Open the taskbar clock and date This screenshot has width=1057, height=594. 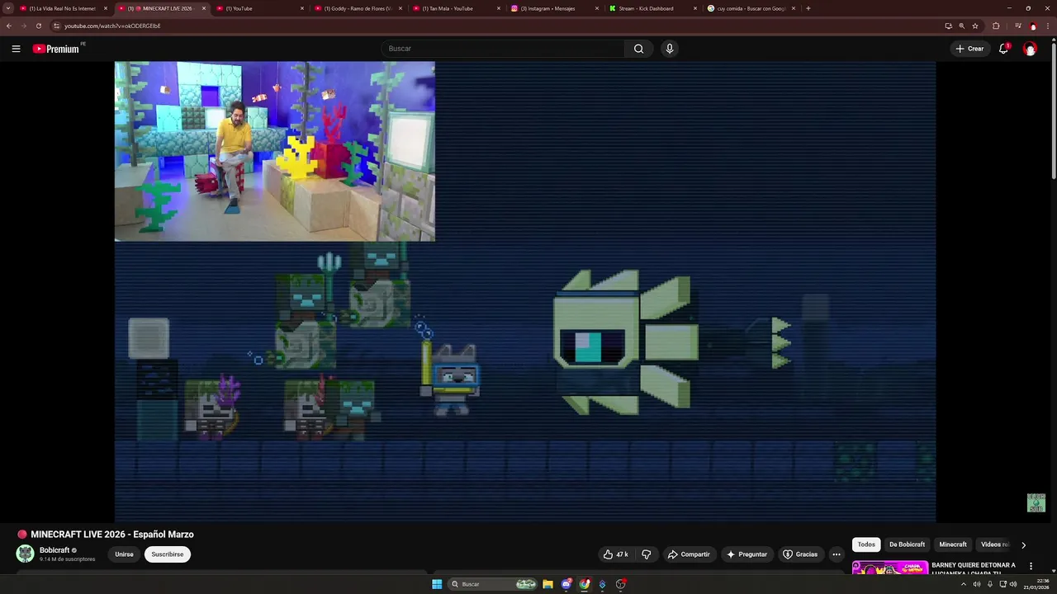(1036, 584)
